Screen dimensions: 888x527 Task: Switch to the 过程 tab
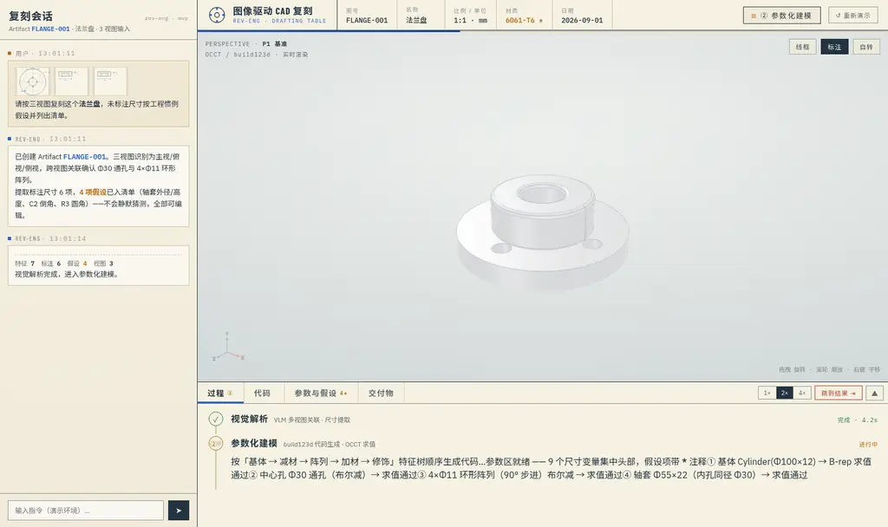220,393
